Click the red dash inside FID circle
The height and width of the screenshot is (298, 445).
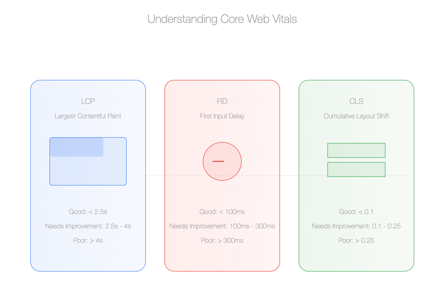click(218, 161)
